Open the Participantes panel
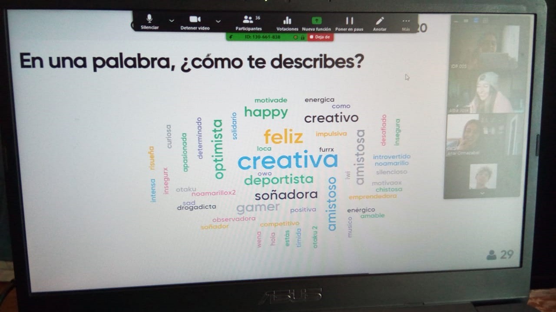 pyautogui.click(x=248, y=22)
